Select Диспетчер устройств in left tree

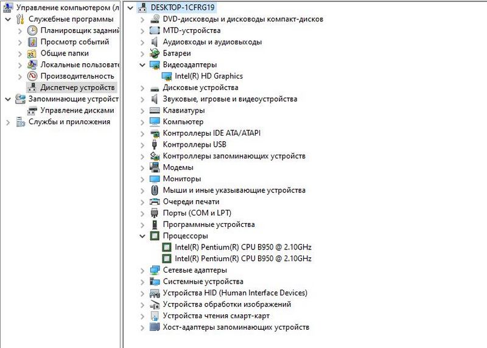tap(77, 88)
